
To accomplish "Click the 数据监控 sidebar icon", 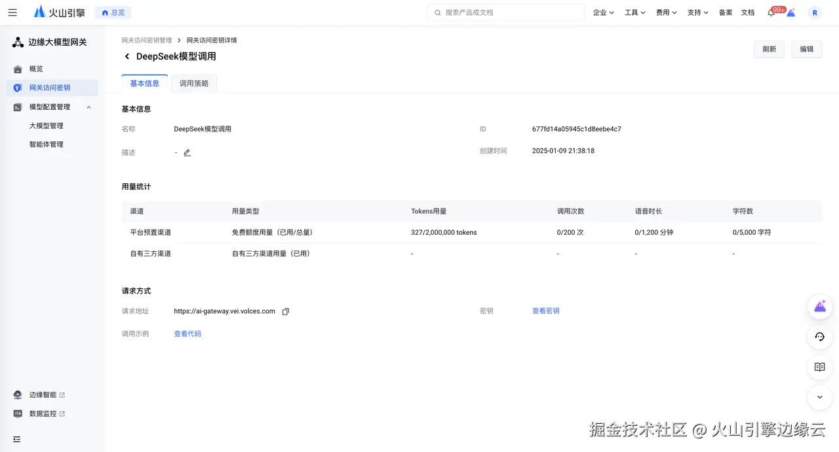I will coord(18,413).
